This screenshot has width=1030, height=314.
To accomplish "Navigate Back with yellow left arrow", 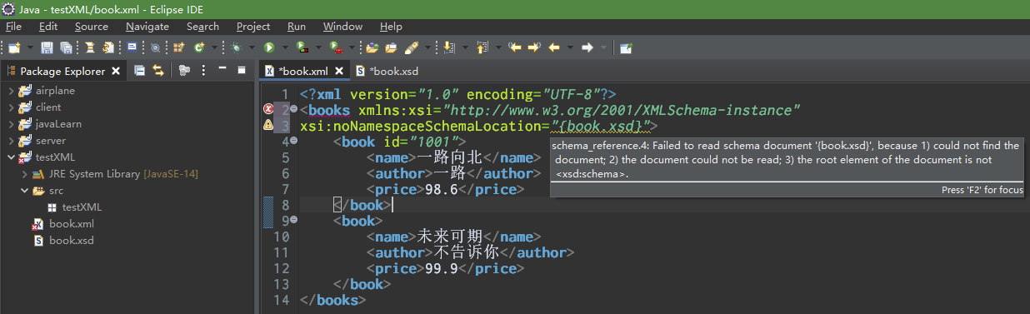I will [x=554, y=47].
